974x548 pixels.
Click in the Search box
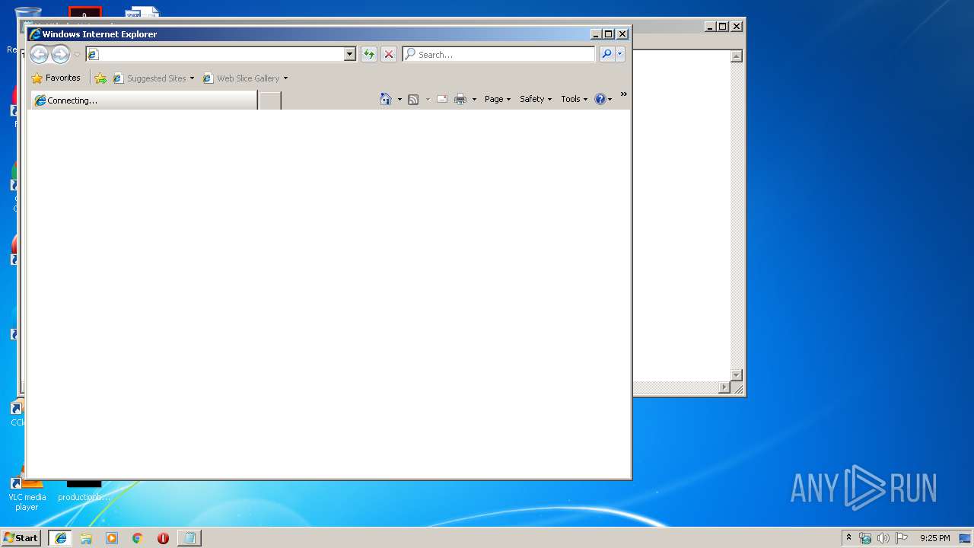tap(499, 54)
